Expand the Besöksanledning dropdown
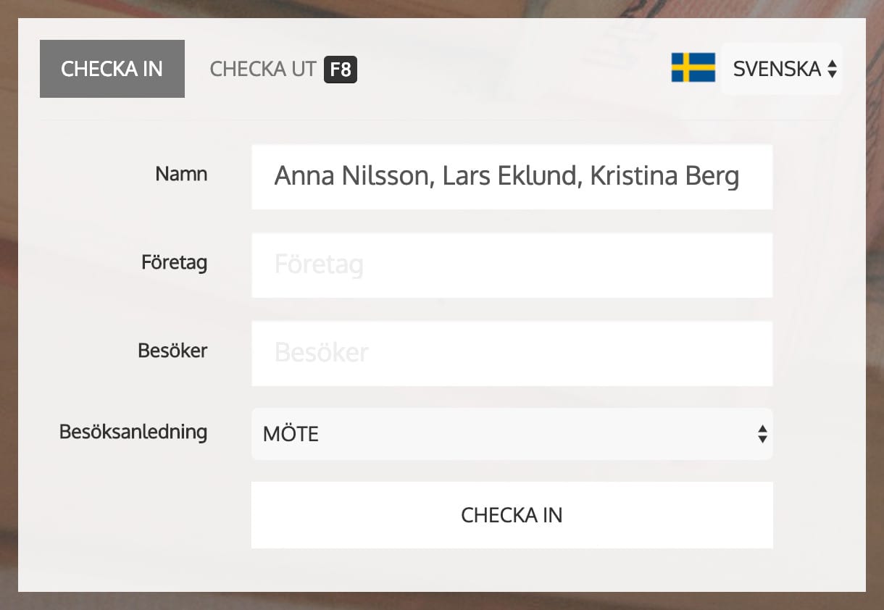The width and height of the screenshot is (884, 610). 512,434
